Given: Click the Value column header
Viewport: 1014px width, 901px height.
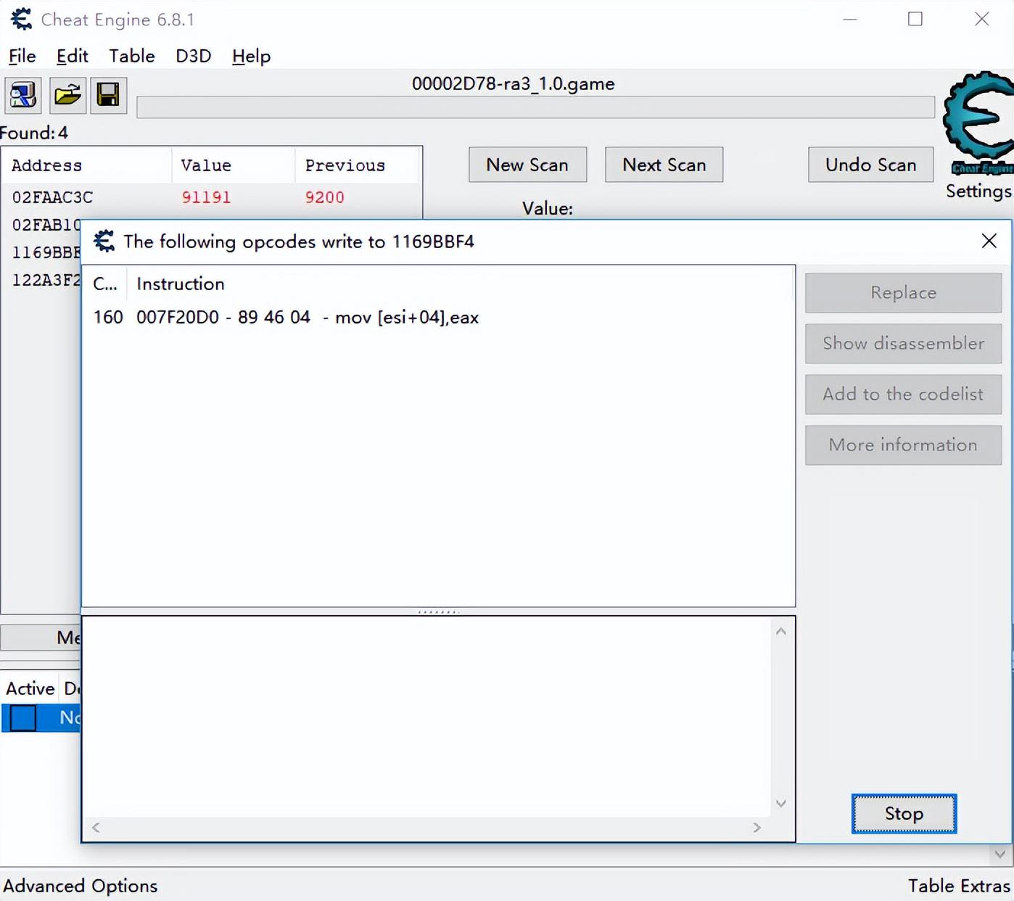Looking at the screenshot, I should [233, 165].
